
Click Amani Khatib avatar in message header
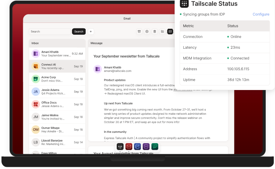pyautogui.click(x=97, y=69)
